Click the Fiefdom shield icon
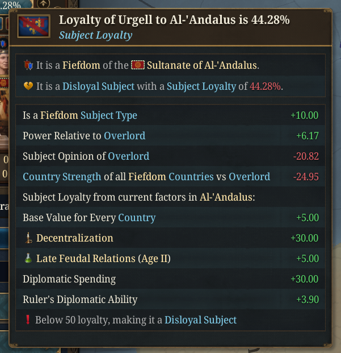341x353 pixels. pyautogui.click(x=28, y=66)
